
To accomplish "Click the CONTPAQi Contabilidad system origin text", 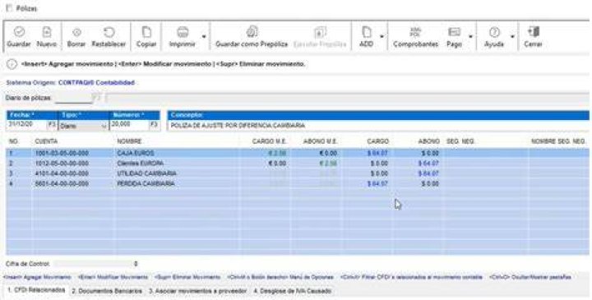I will [96, 82].
